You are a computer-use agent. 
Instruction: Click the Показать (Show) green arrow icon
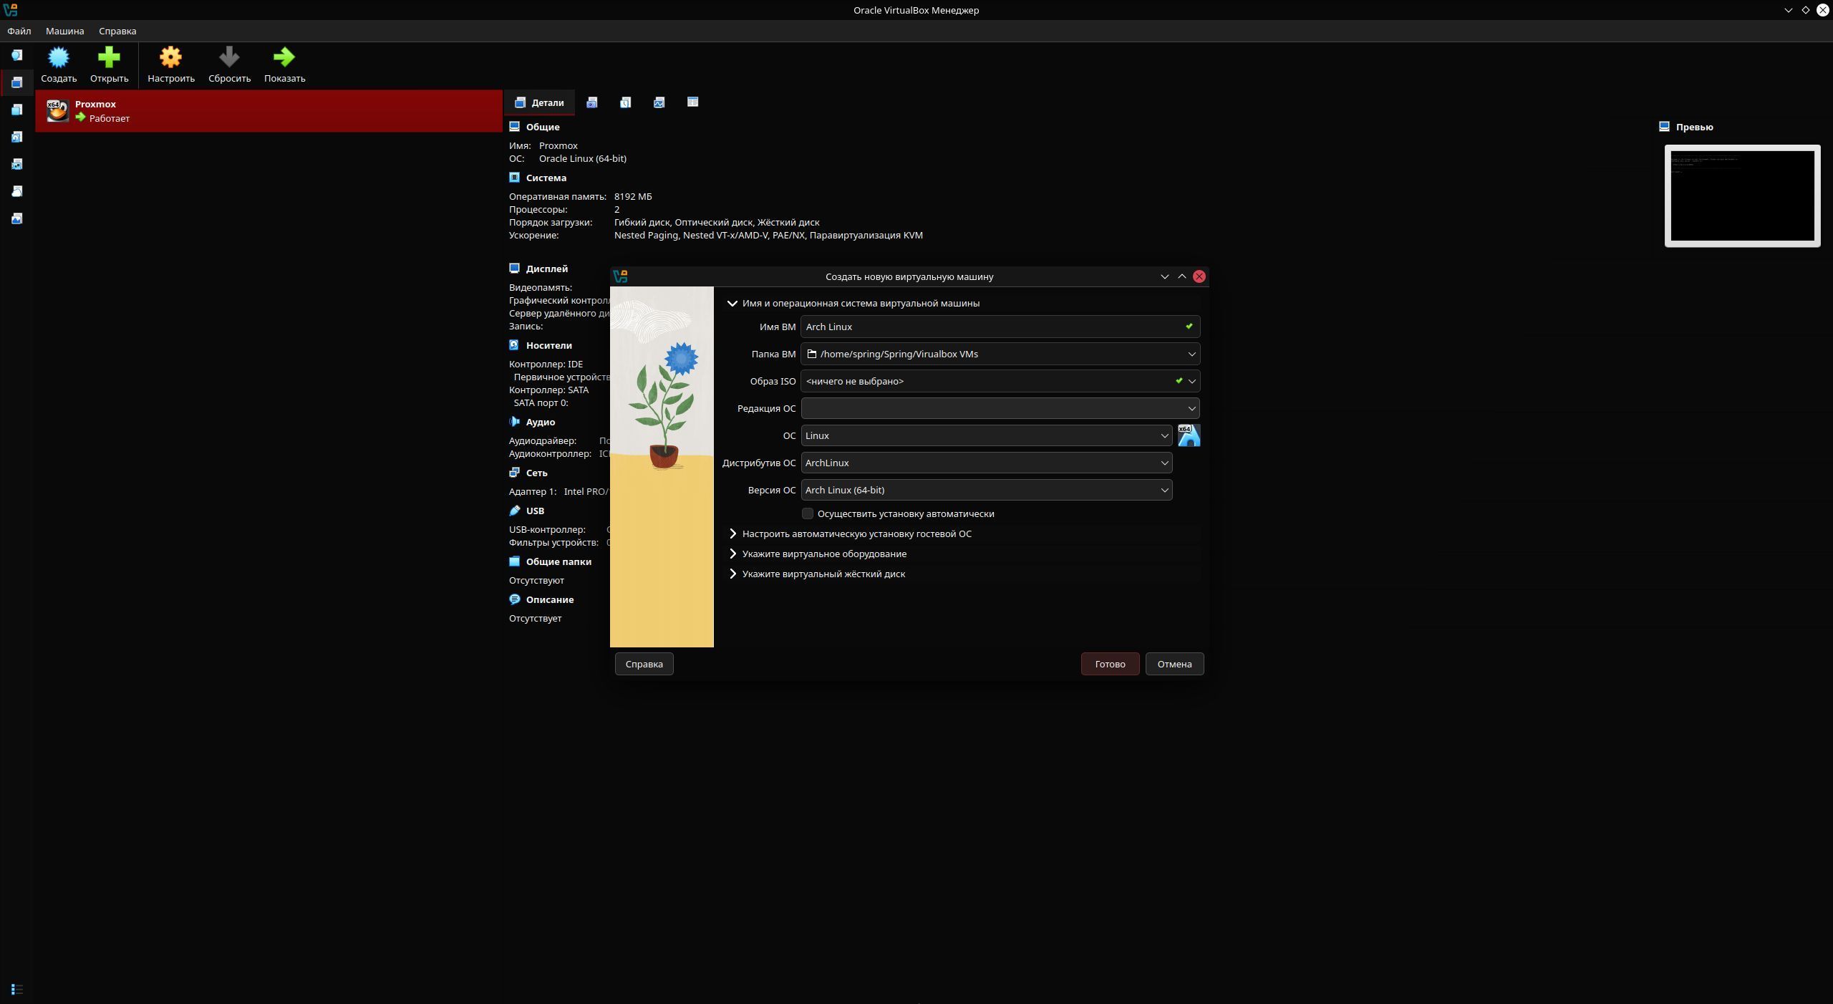(x=284, y=57)
